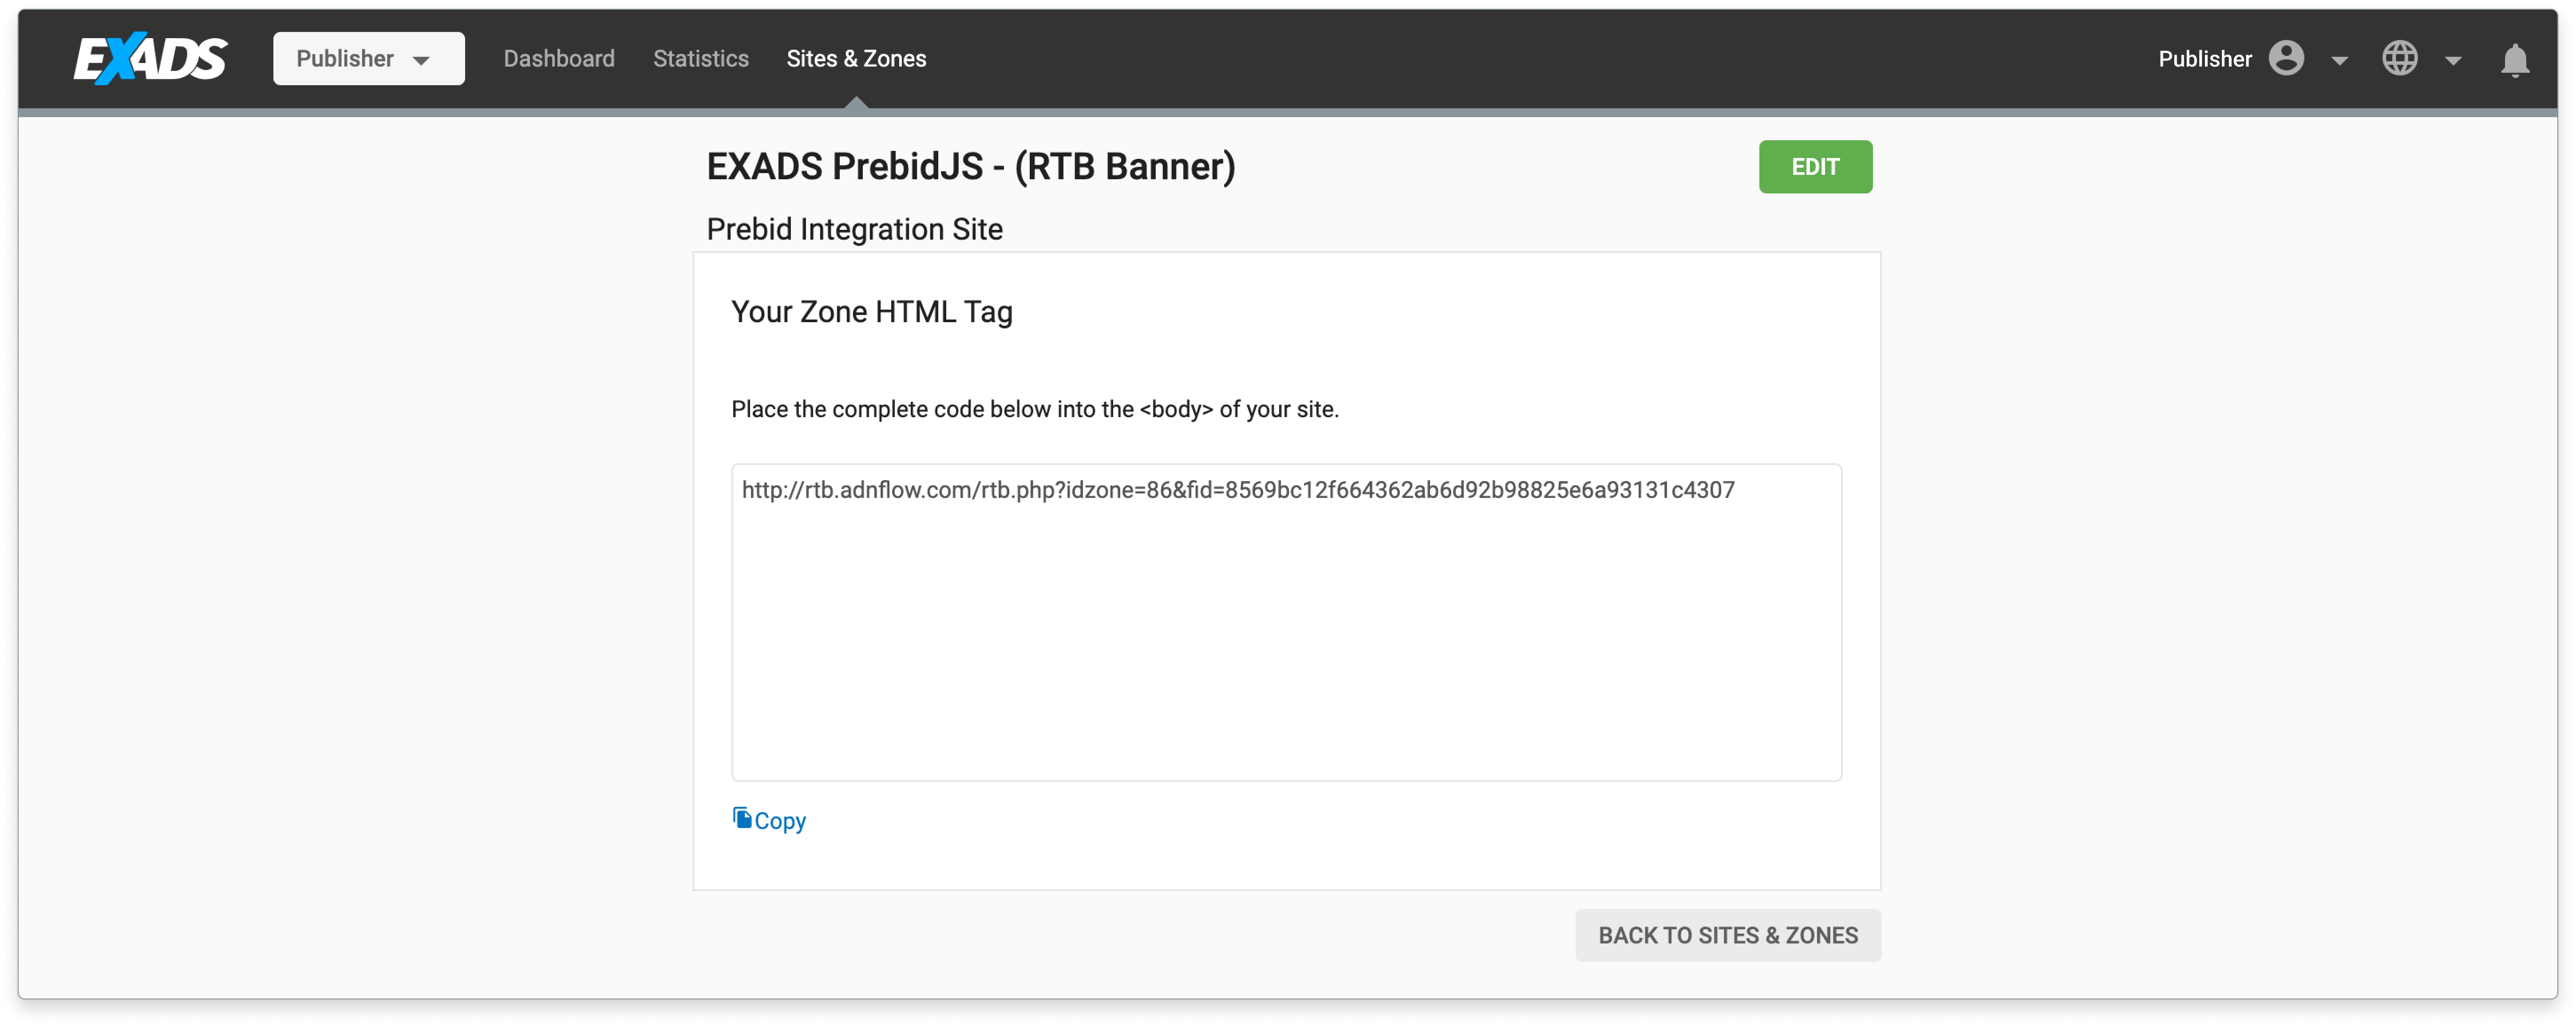Expand the account menu arrow
The height and width of the screenshot is (1026, 2576).
[2339, 60]
